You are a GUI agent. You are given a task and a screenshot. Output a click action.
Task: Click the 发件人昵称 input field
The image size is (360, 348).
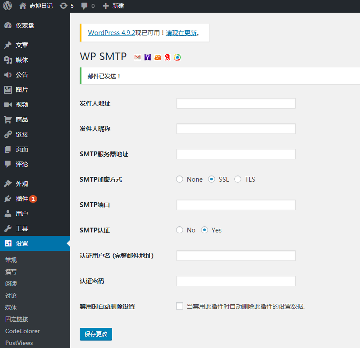(236, 129)
